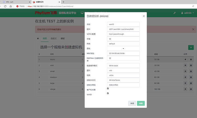Toggle the VirtIO checkbox

point(108,93)
